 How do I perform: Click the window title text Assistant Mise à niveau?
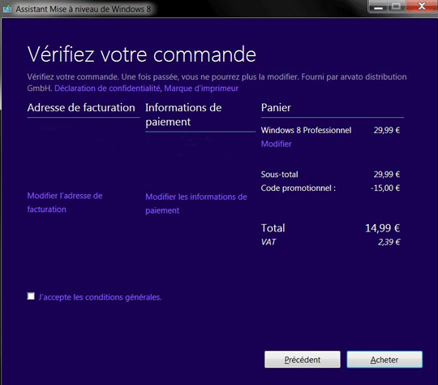click(83, 9)
